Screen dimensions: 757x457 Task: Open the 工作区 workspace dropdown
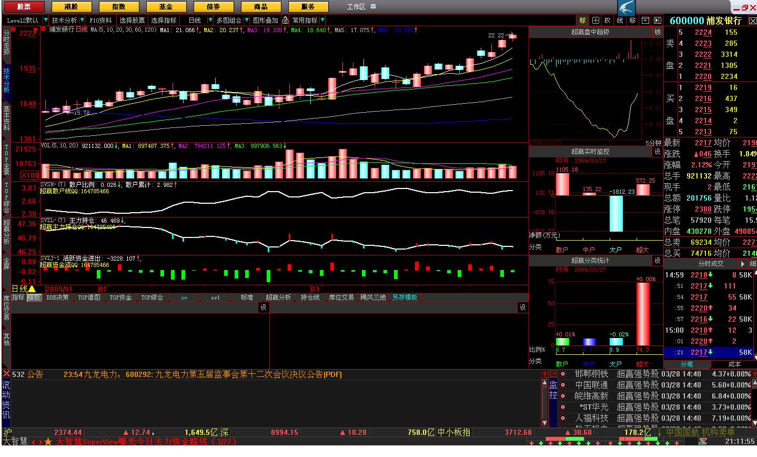click(x=374, y=7)
